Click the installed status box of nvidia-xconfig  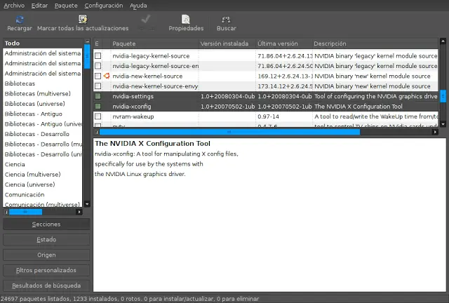(x=98, y=106)
